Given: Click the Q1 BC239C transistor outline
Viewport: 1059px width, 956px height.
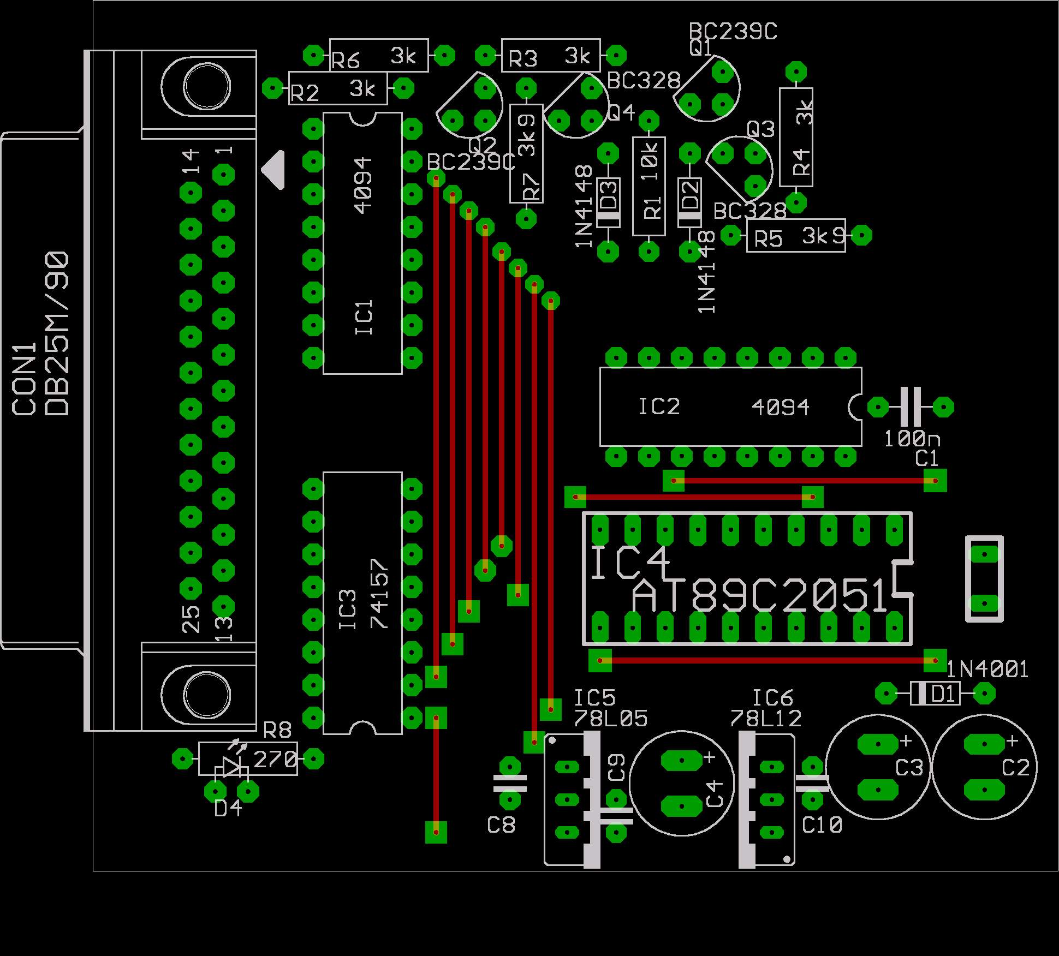Looking at the screenshot, I should coord(708,88).
